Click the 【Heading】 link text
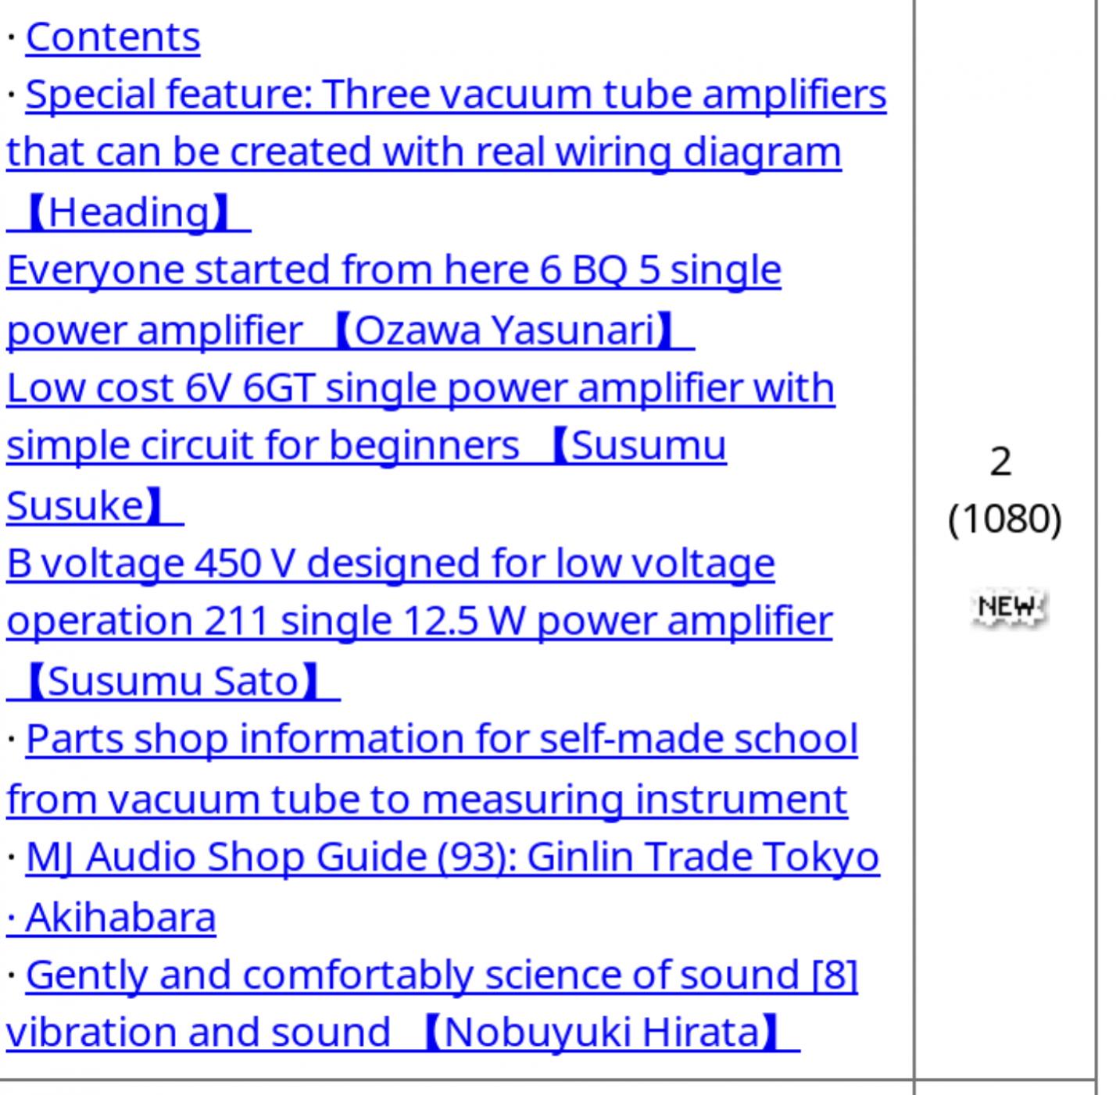This screenshot has height=1095, width=1116. (x=129, y=212)
